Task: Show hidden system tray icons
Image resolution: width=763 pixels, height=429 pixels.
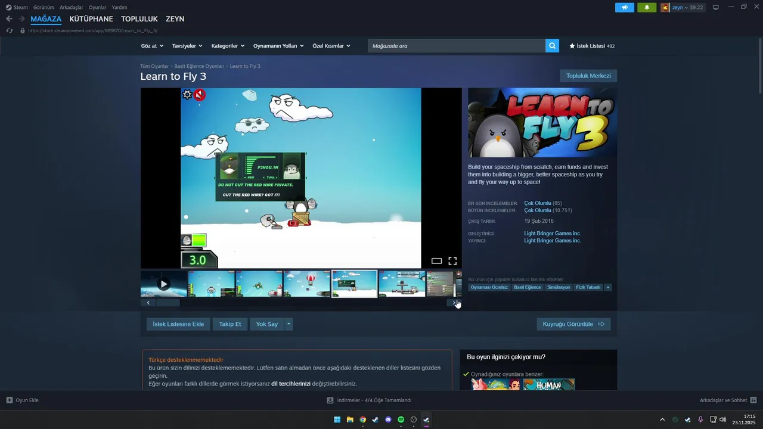Action: 662,419
